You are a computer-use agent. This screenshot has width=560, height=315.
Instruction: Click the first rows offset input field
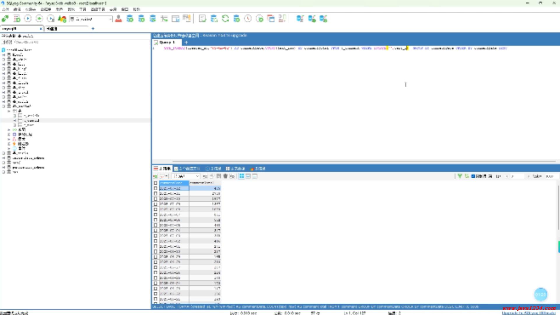tap(517, 176)
